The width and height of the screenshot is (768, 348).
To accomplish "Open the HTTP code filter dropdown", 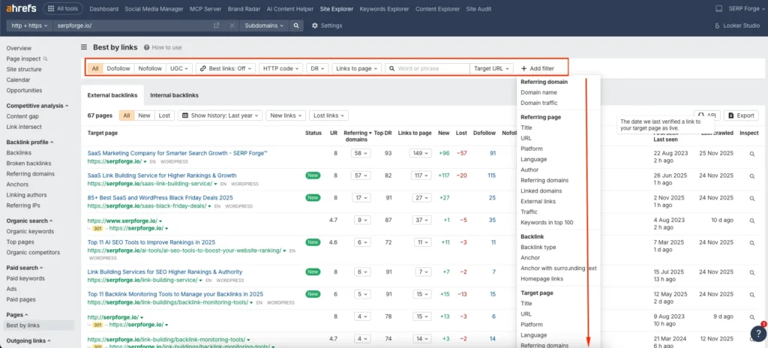I will (280, 68).
